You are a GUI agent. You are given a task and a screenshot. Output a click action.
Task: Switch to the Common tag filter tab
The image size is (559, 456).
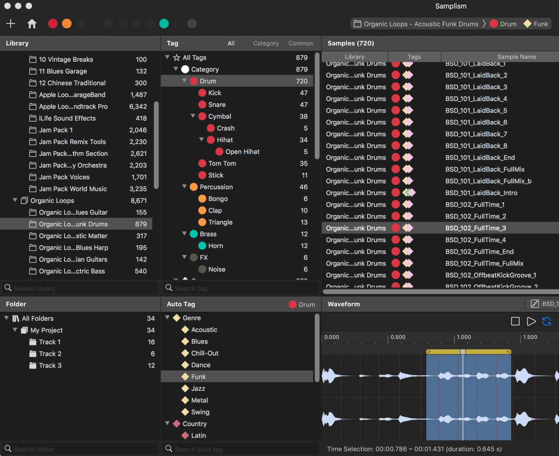301,44
